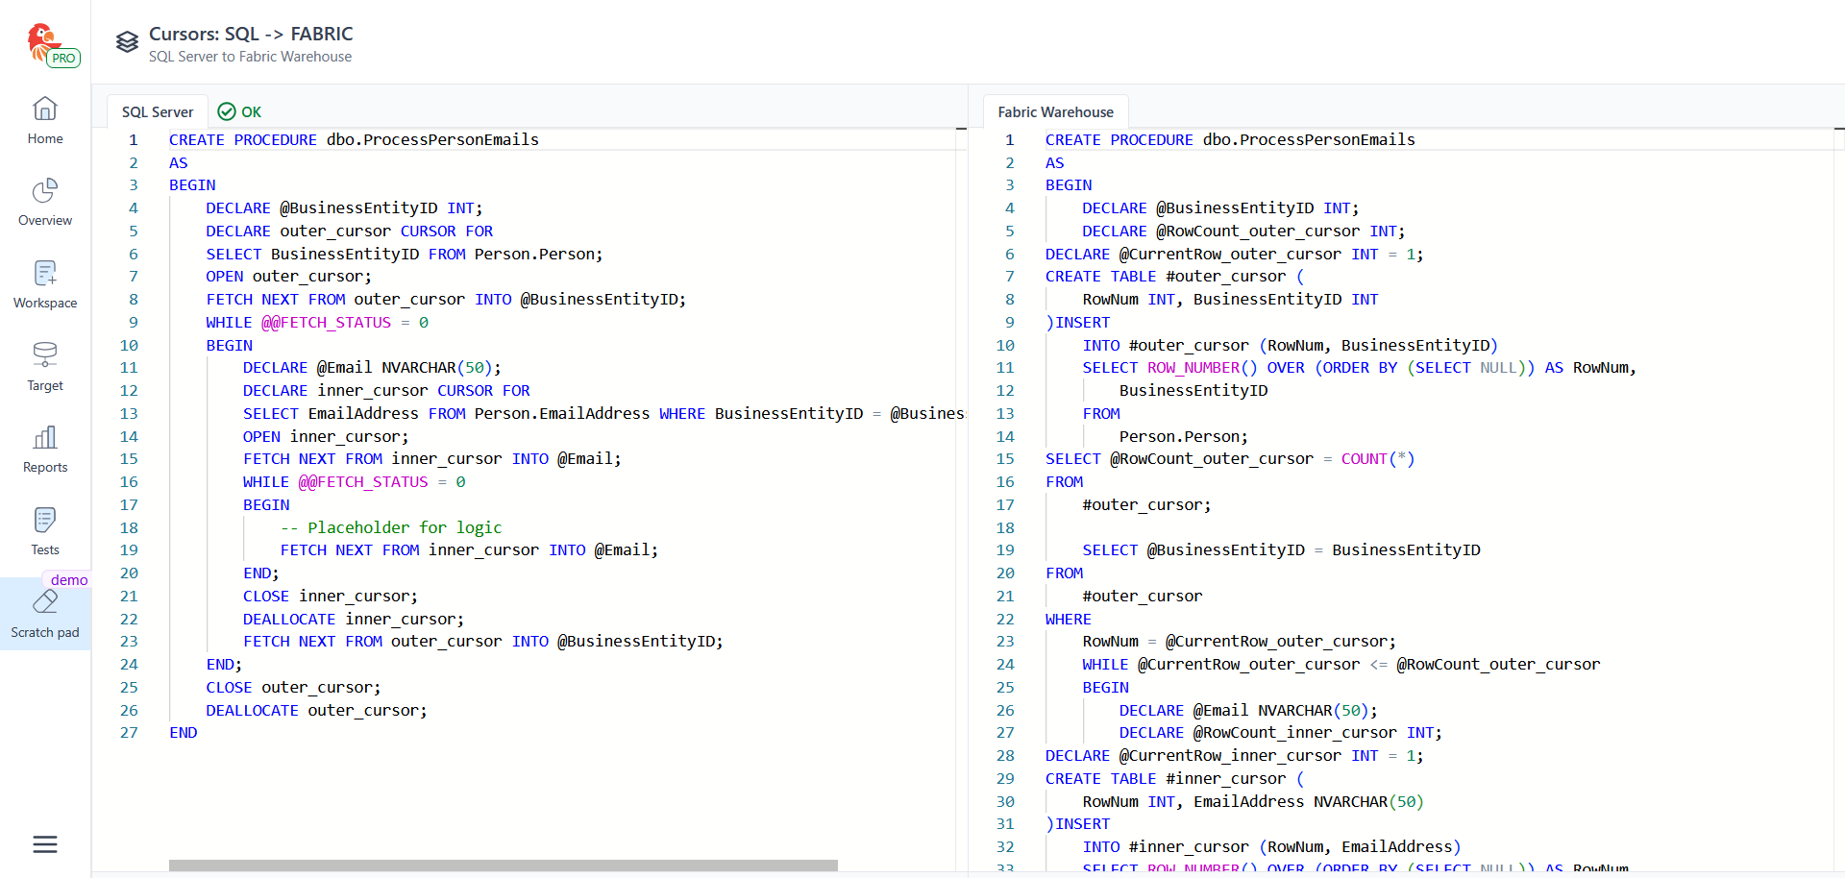Open the Reports bar chart icon
This screenshot has width=1845, height=878.
[45, 438]
